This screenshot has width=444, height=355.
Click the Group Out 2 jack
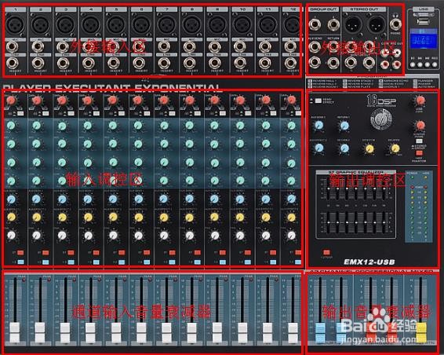click(x=333, y=25)
